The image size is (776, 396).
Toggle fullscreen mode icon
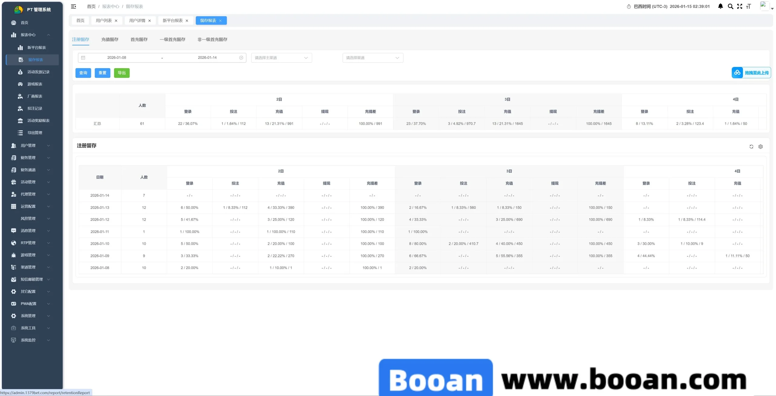tap(740, 6)
